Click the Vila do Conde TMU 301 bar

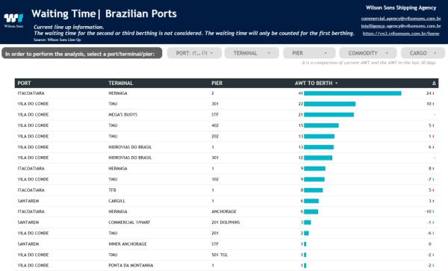coord(330,104)
